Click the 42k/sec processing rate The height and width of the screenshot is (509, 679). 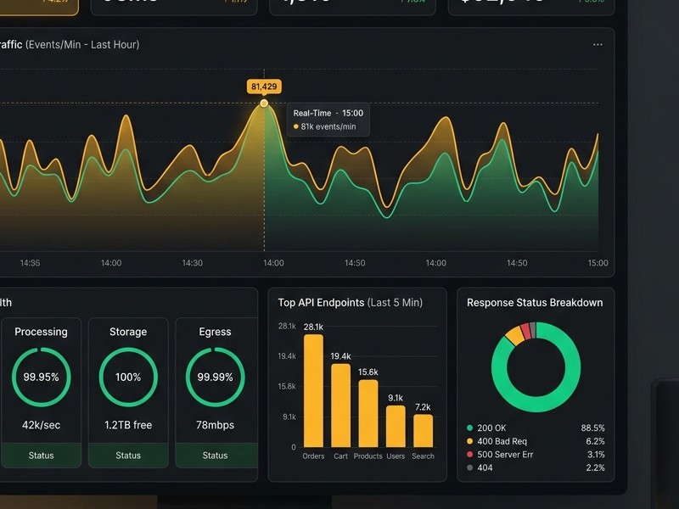(41, 425)
